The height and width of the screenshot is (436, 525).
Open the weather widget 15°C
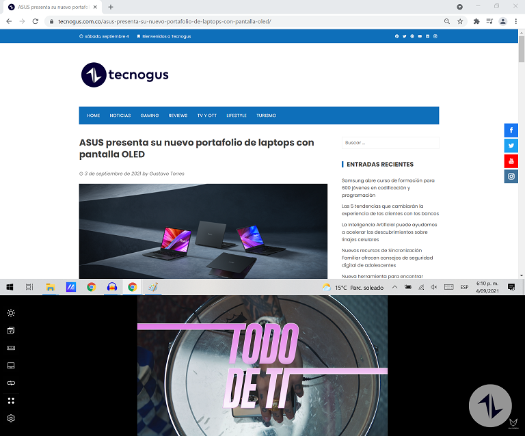point(353,288)
